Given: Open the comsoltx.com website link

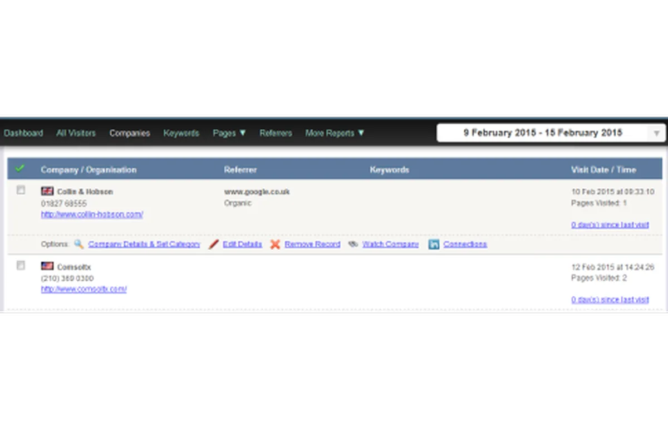Looking at the screenshot, I should (83, 289).
